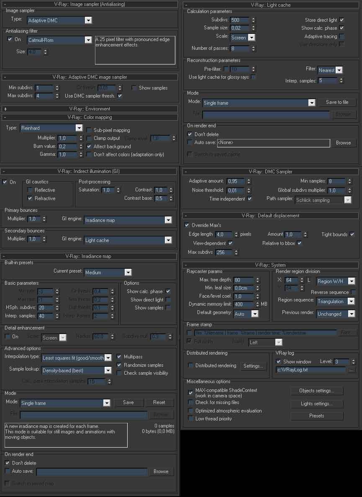Enable Adaptive tracing checkbox
The image size is (362, 497).
(x=342, y=36)
